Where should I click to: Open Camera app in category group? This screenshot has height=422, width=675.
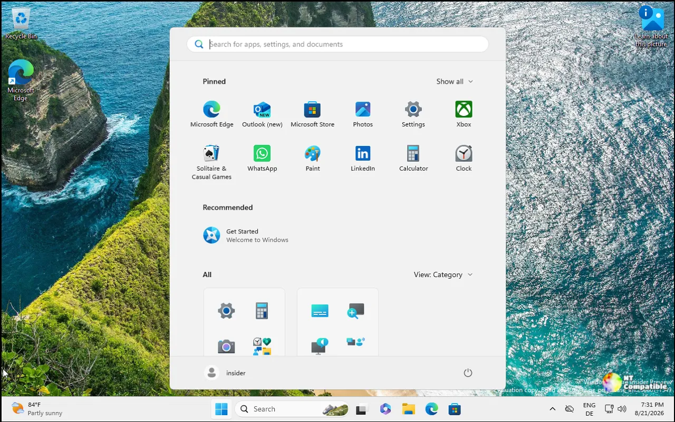(x=226, y=346)
